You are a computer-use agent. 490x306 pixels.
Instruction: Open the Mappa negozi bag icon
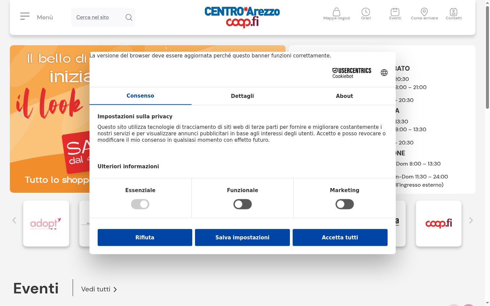pos(336,12)
